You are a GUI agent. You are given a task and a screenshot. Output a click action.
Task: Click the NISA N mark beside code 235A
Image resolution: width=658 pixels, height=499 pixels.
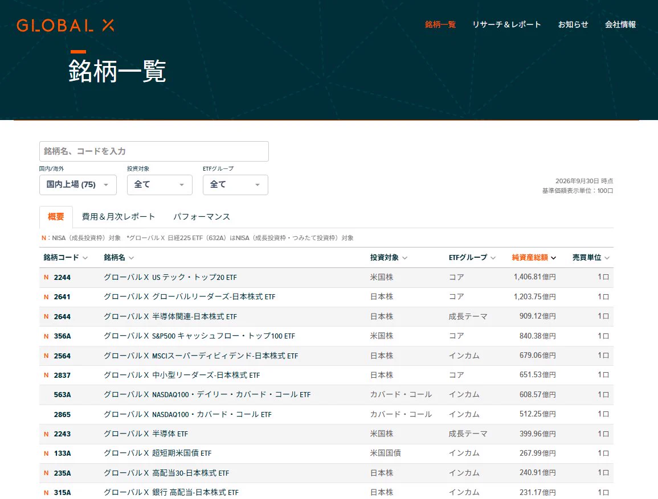46,473
